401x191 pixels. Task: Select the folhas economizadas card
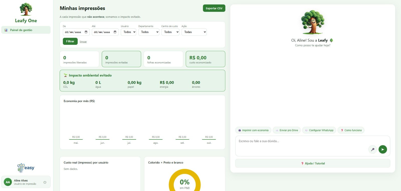point(163,59)
